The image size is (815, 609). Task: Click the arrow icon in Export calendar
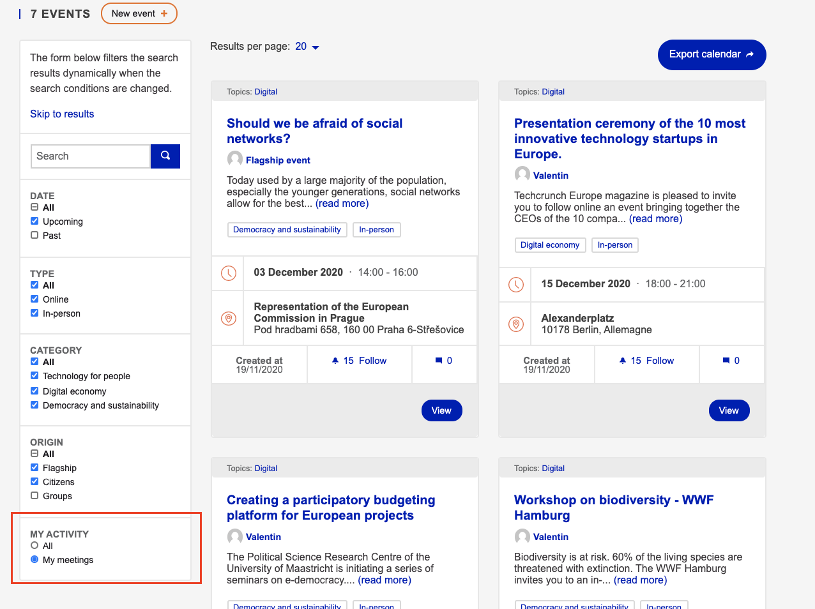[750, 55]
